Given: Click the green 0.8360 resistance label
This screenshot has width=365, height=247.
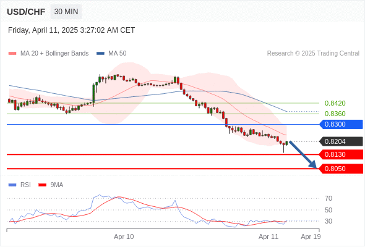Looking at the screenshot, I should point(335,114).
